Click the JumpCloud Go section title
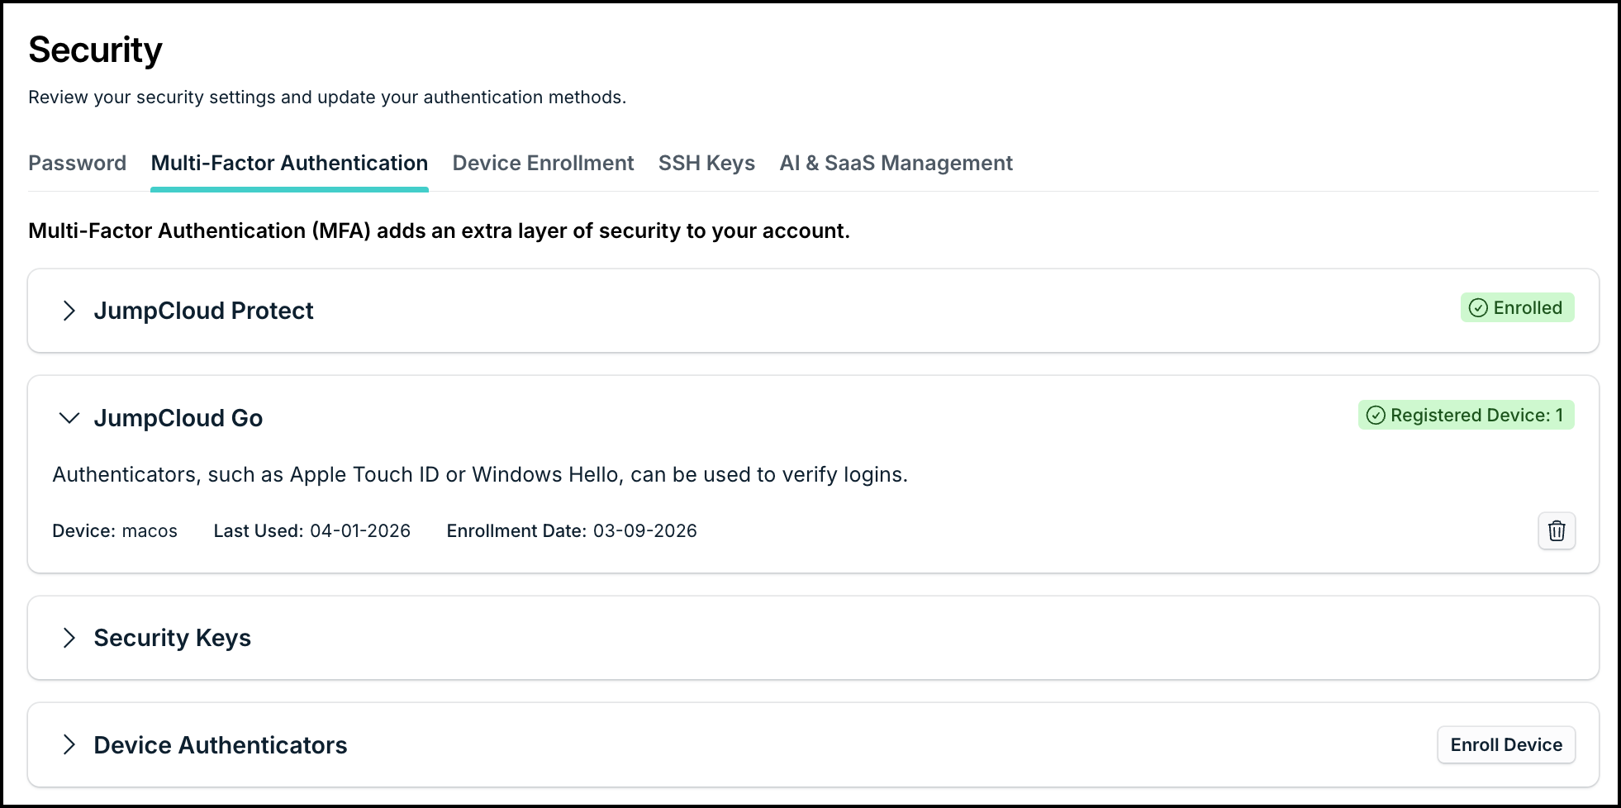Screen dimensions: 1621x808 point(178,418)
